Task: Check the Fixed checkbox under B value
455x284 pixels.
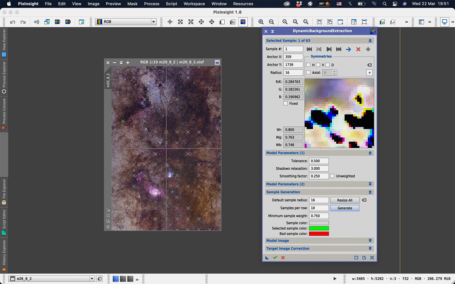Action: pos(286,103)
